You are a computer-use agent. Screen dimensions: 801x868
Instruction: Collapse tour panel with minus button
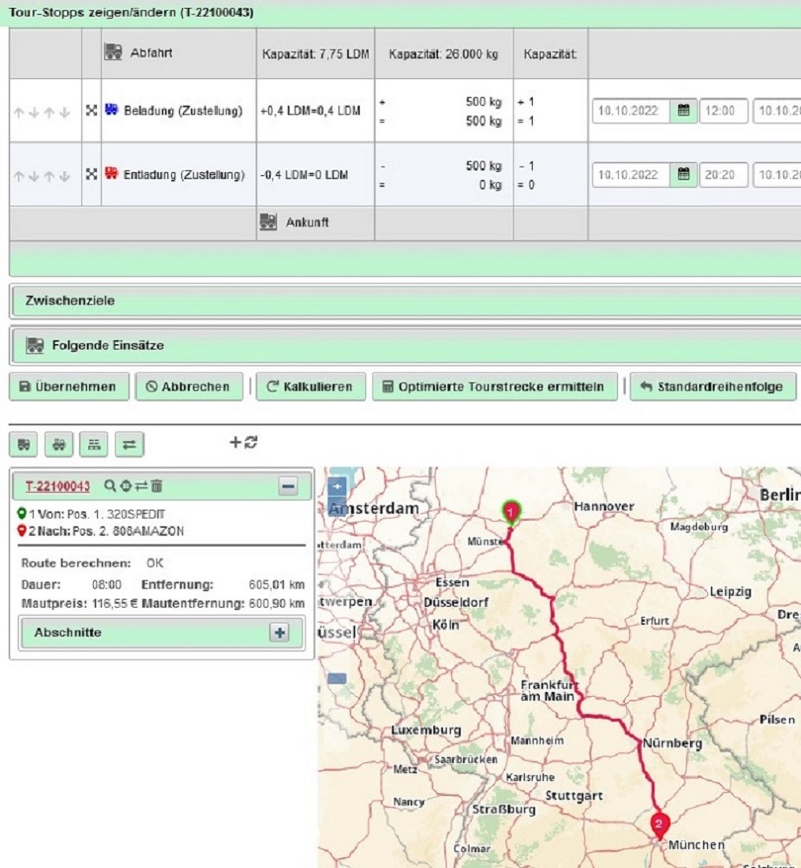[x=288, y=487]
